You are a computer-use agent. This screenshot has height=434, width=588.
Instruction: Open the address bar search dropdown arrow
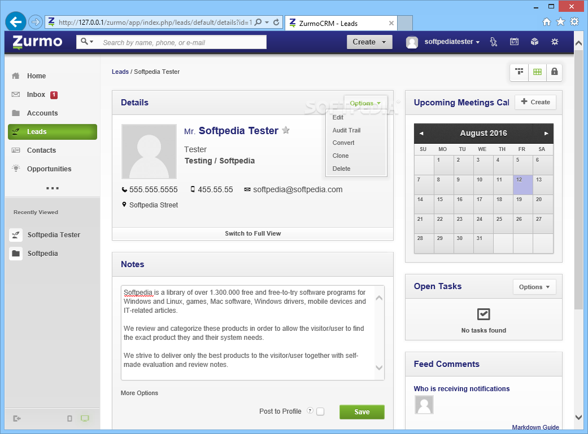267,23
